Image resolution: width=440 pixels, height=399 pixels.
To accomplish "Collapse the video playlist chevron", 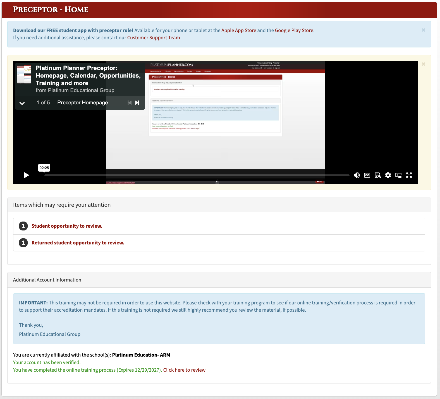I will pos(22,103).
